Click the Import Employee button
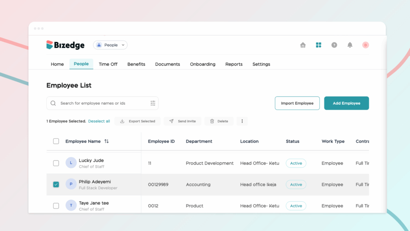Image resolution: width=410 pixels, height=231 pixels. pyautogui.click(x=297, y=103)
